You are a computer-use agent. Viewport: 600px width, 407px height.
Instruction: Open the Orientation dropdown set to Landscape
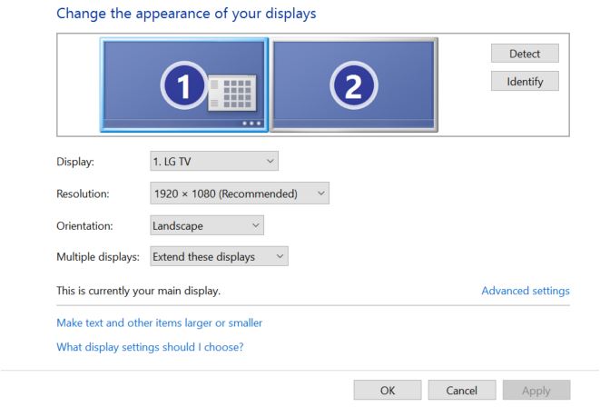coord(206,225)
